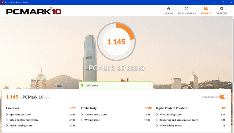Image resolution: width=234 pixels, height=133 pixels.
Task: Close the PCMark 10 window
Action: (231, 2)
